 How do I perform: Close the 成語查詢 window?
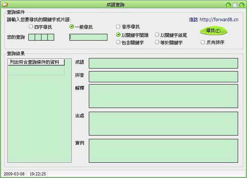coord(242,5)
